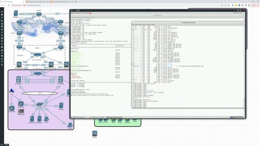Viewport: 260px width, 146px height.
Task: Select the ISP router under AS500 label
Action: (x=39, y=14)
